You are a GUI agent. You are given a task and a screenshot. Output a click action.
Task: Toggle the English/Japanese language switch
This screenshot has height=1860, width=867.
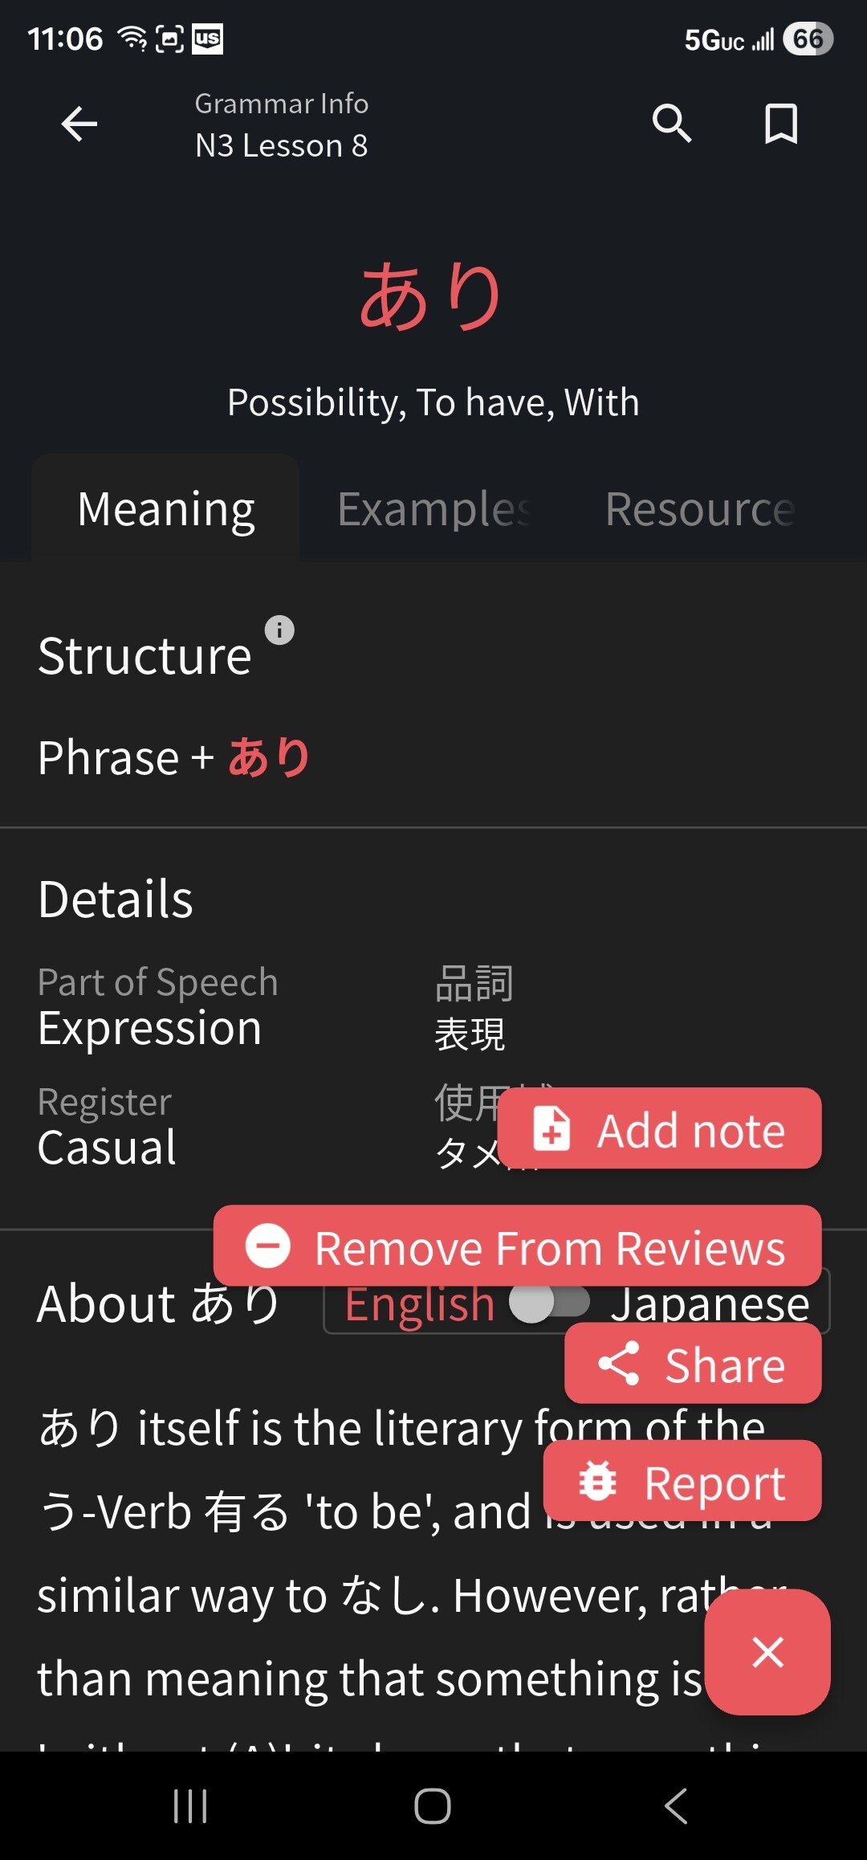[550, 1303]
